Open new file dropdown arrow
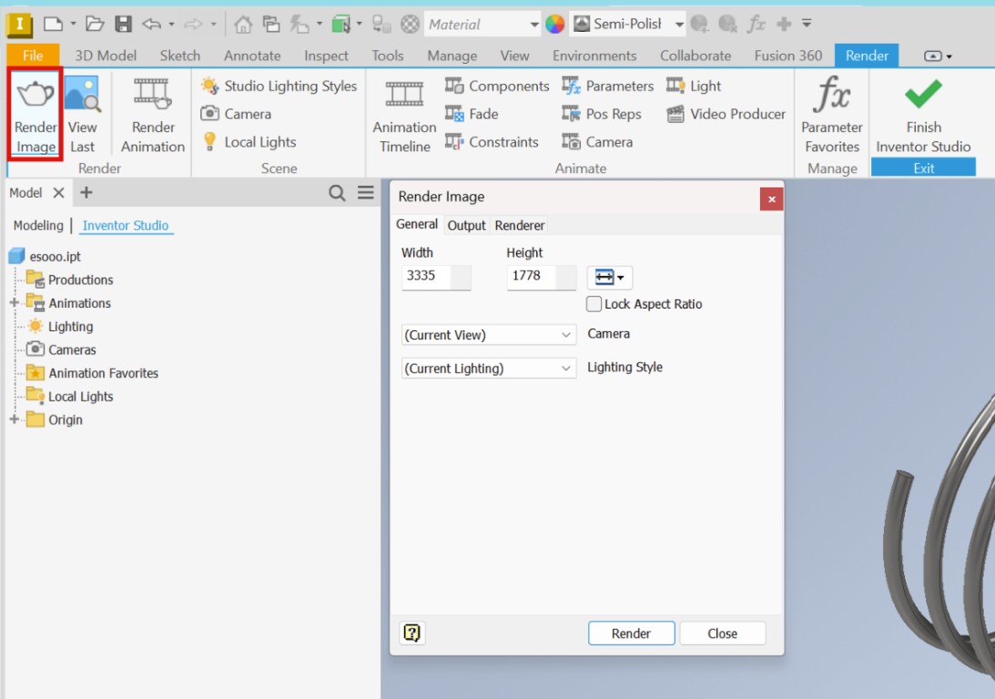Viewport: 995px width, 699px height. click(x=73, y=24)
